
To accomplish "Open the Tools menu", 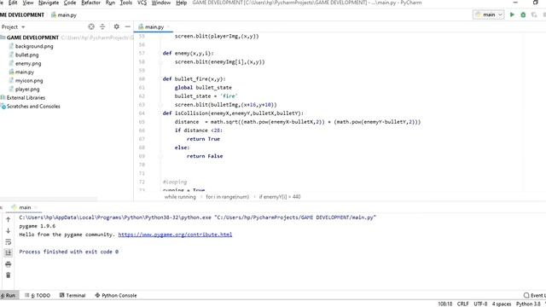I will (x=125, y=3).
